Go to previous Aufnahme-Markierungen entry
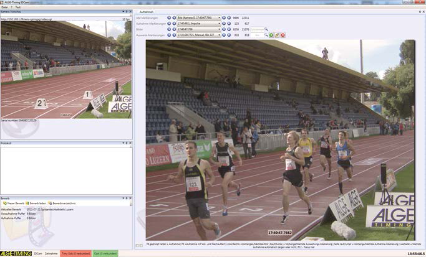This screenshot has height=257, width=426. (174, 24)
